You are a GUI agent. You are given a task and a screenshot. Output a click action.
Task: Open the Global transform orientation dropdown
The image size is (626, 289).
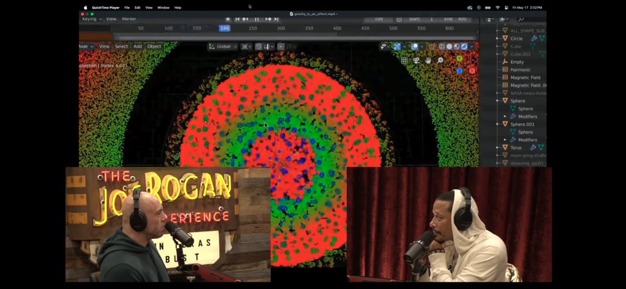(223, 46)
